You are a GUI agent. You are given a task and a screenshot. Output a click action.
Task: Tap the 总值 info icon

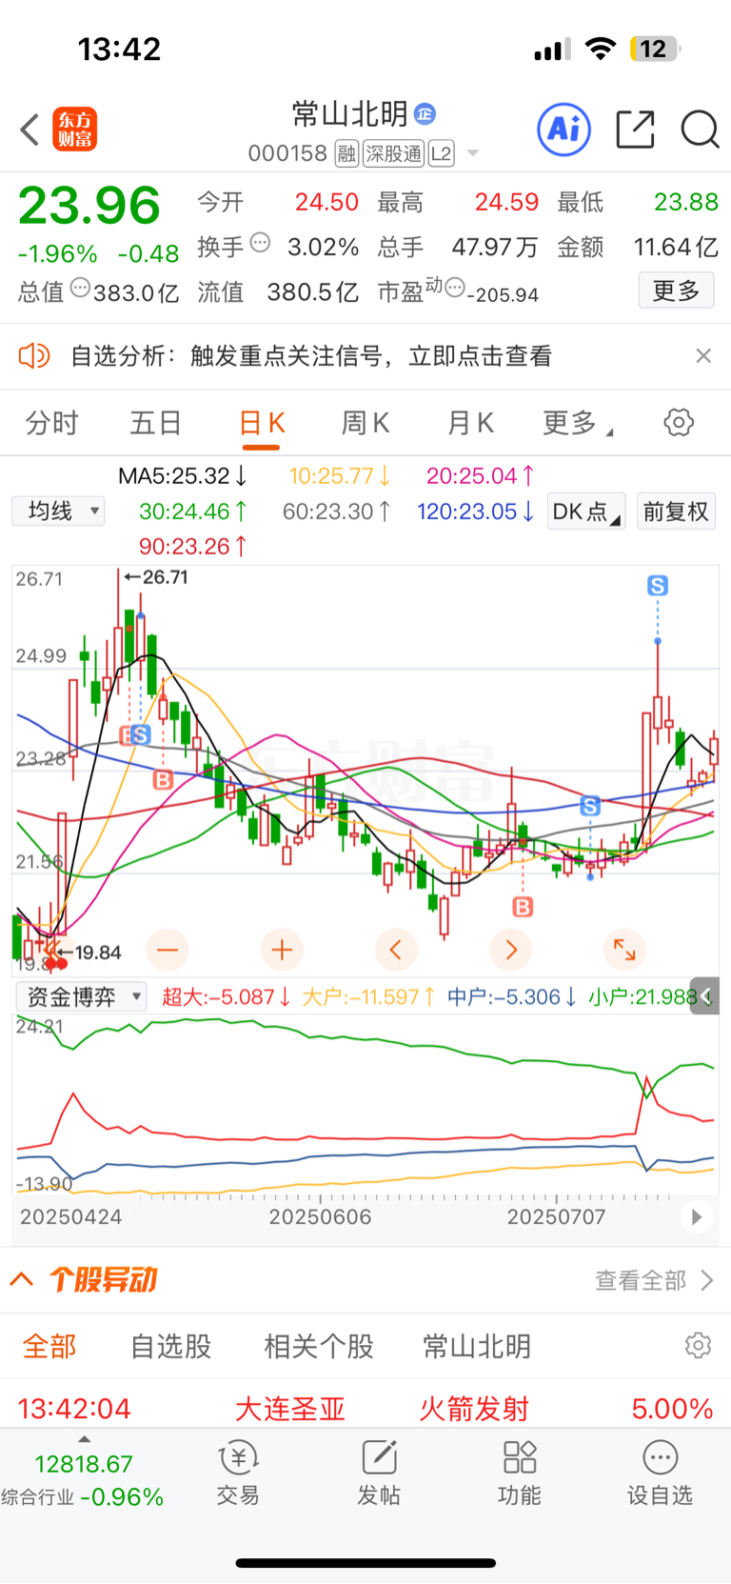tap(81, 287)
